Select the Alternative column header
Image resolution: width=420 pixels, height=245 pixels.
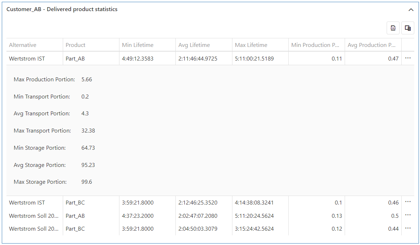(22, 45)
